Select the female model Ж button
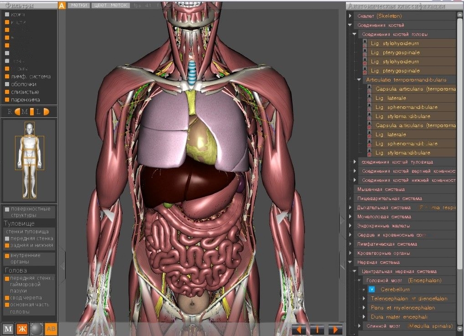The width and height of the screenshot is (464, 336). (x=22, y=329)
